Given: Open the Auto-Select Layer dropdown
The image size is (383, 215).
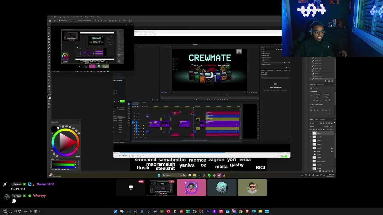Looking at the screenshot, I should click(72, 21).
